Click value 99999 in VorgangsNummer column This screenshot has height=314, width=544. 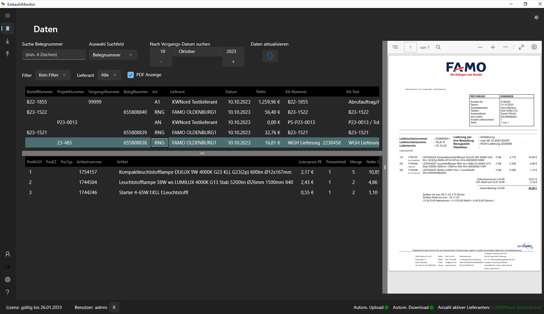pyautogui.click(x=95, y=102)
